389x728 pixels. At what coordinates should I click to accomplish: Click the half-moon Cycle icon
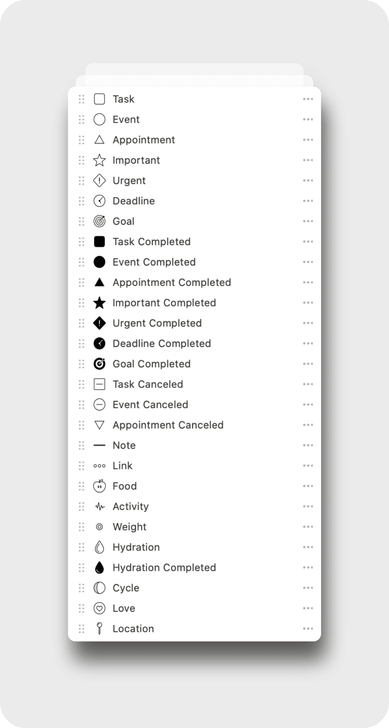[x=99, y=588]
